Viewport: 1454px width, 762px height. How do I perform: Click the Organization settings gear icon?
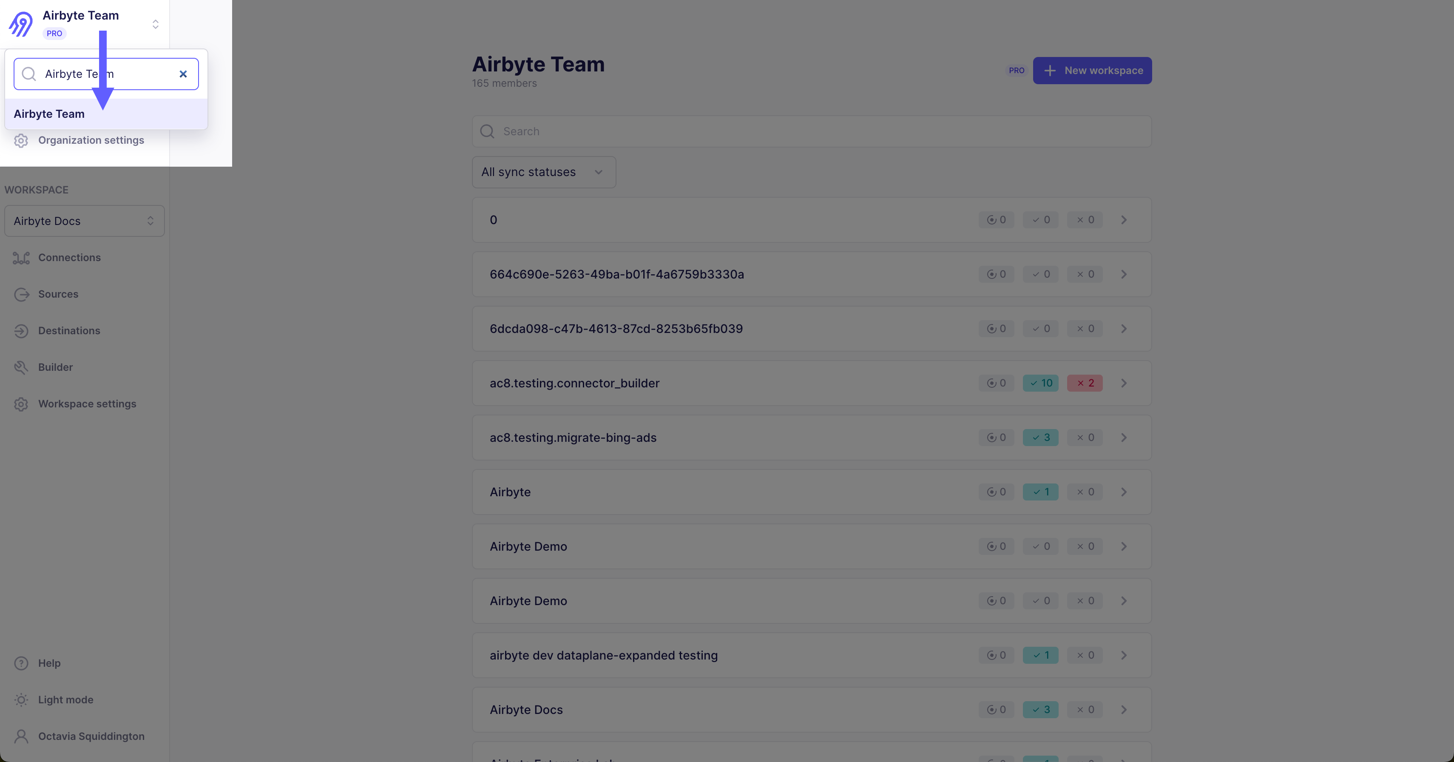pos(21,141)
